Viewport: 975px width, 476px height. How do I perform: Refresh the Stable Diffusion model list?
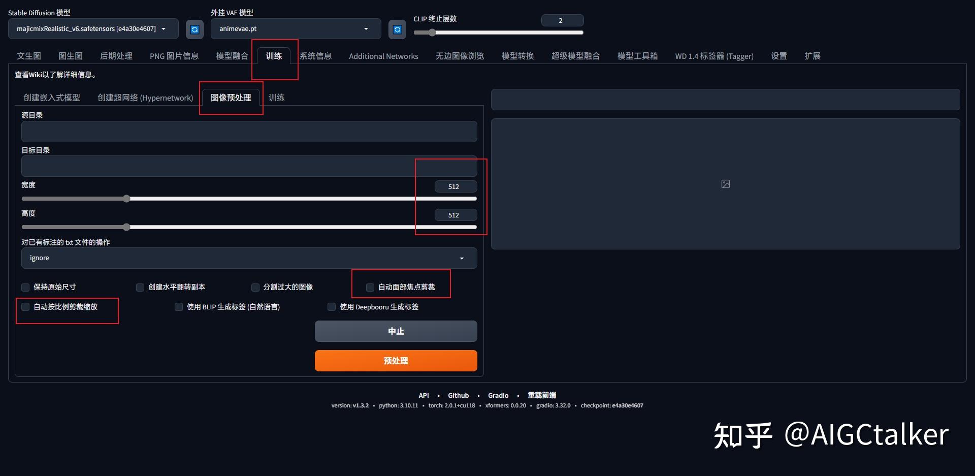pos(194,29)
